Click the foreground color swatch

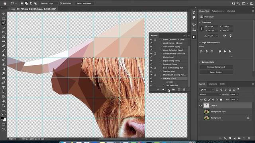(2, 118)
